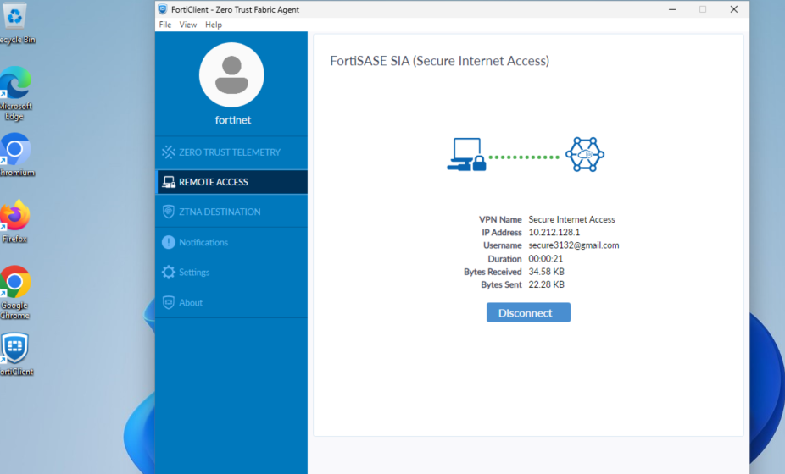Close the FortiClient window
Image resolution: width=785 pixels, height=474 pixels.
(x=734, y=9)
